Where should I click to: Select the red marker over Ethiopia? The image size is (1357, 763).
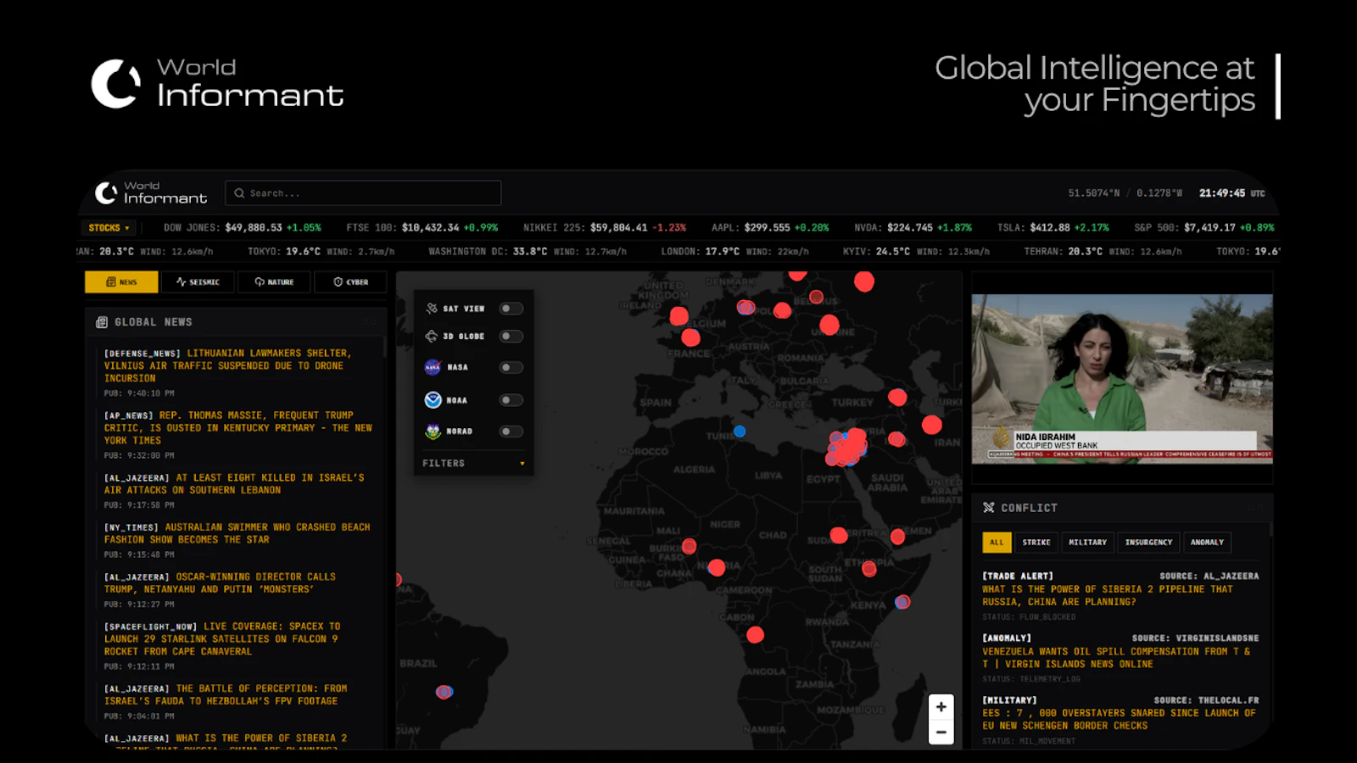click(869, 569)
